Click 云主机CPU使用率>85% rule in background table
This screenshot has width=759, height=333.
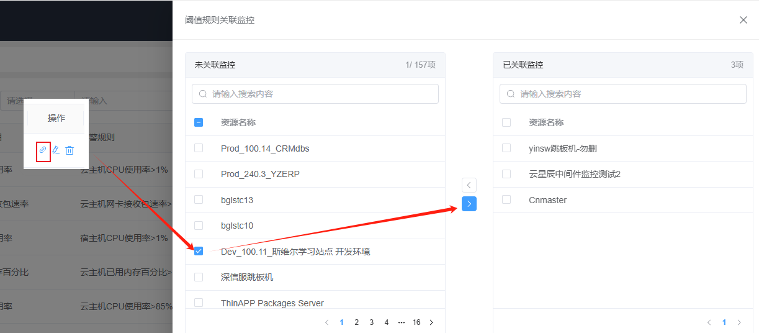click(126, 306)
